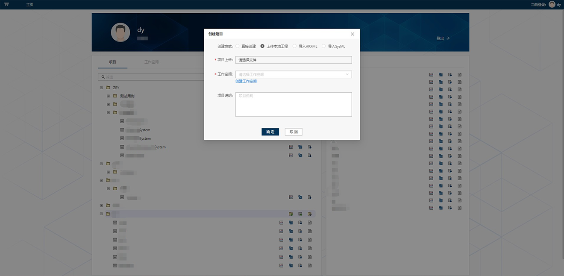Pick the 导入SysML radio button

(x=324, y=46)
